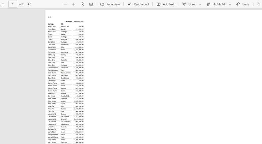Click the 'Osaka' city cell
The image size is (262, 144).
click(x=63, y=81)
